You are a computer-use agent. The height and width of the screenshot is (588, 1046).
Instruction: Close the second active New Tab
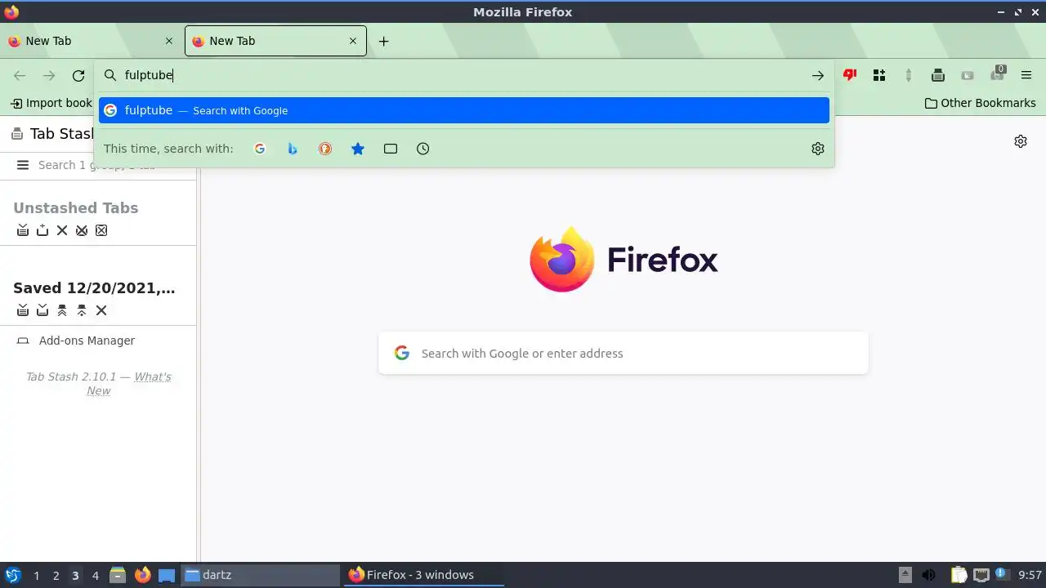(353, 41)
